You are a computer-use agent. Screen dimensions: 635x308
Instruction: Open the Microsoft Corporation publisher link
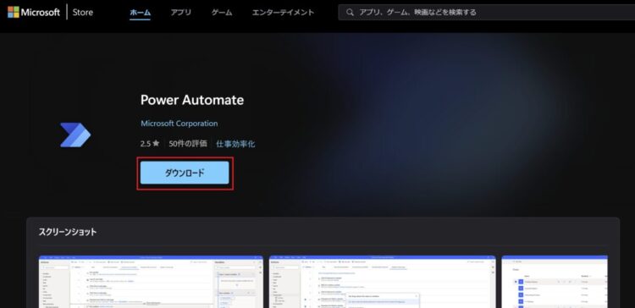[179, 124]
